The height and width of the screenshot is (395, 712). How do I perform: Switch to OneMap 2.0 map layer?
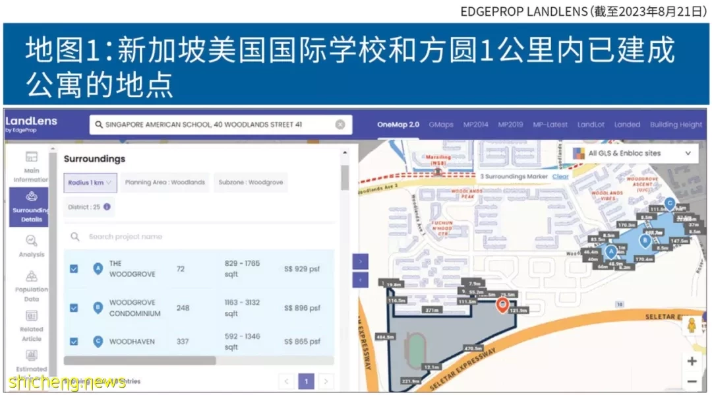398,125
